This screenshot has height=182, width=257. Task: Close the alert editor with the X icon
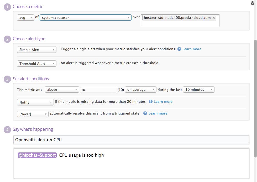pyautogui.click(x=253, y=3)
